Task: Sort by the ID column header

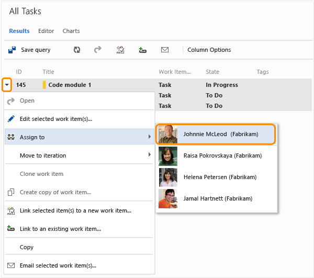Action: click(x=19, y=72)
